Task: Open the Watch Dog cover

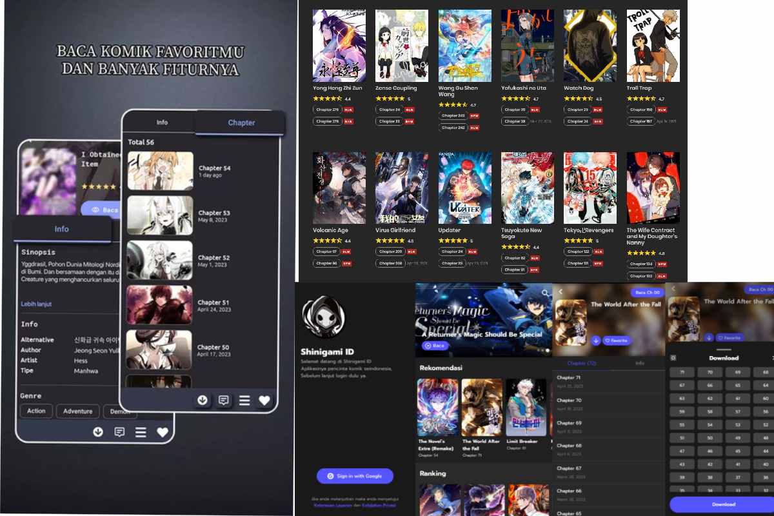Action: click(590, 46)
